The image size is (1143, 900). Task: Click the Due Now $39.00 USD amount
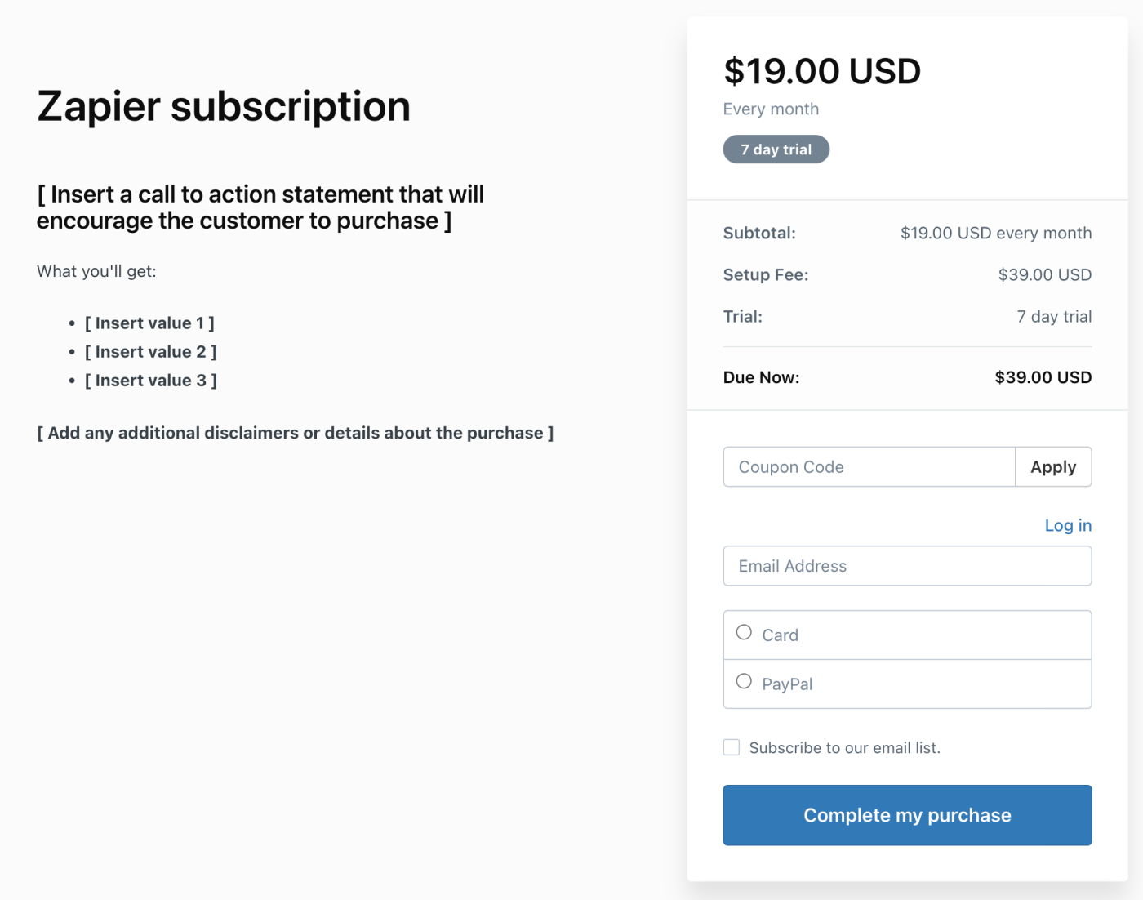click(1043, 377)
